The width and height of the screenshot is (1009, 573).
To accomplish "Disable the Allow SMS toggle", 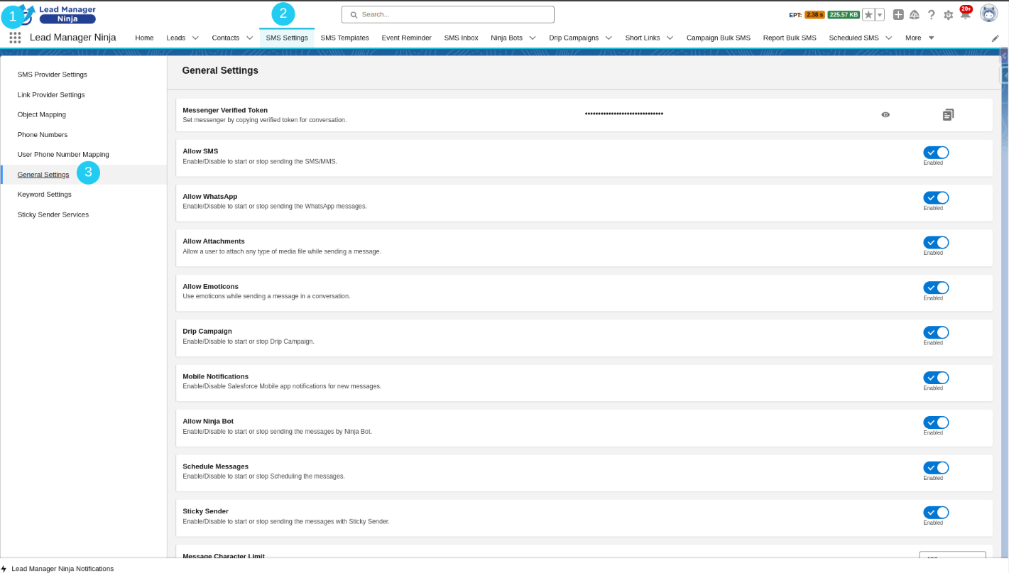I will point(936,153).
